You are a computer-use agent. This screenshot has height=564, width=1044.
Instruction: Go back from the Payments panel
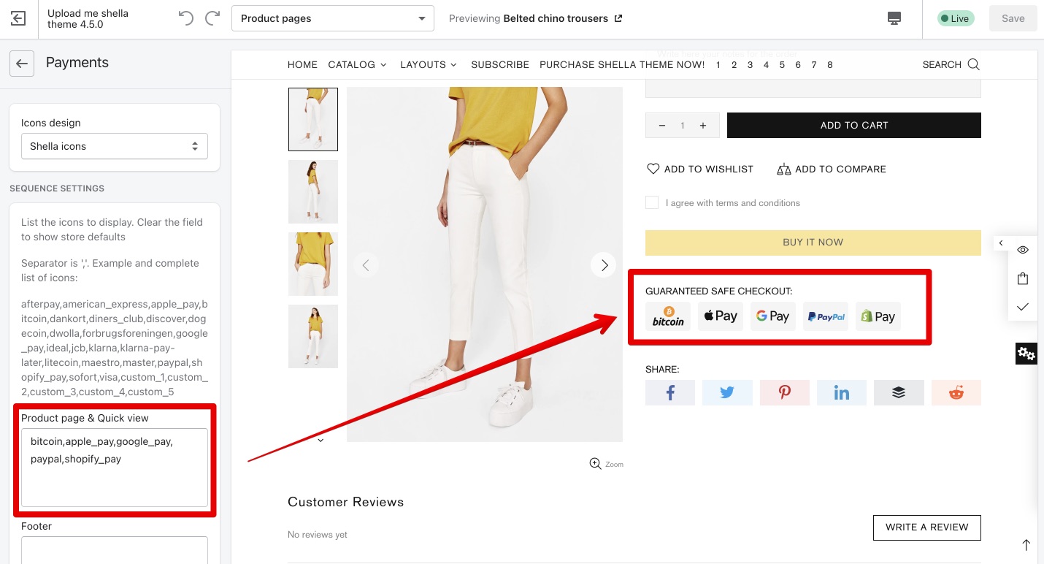[x=22, y=64]
